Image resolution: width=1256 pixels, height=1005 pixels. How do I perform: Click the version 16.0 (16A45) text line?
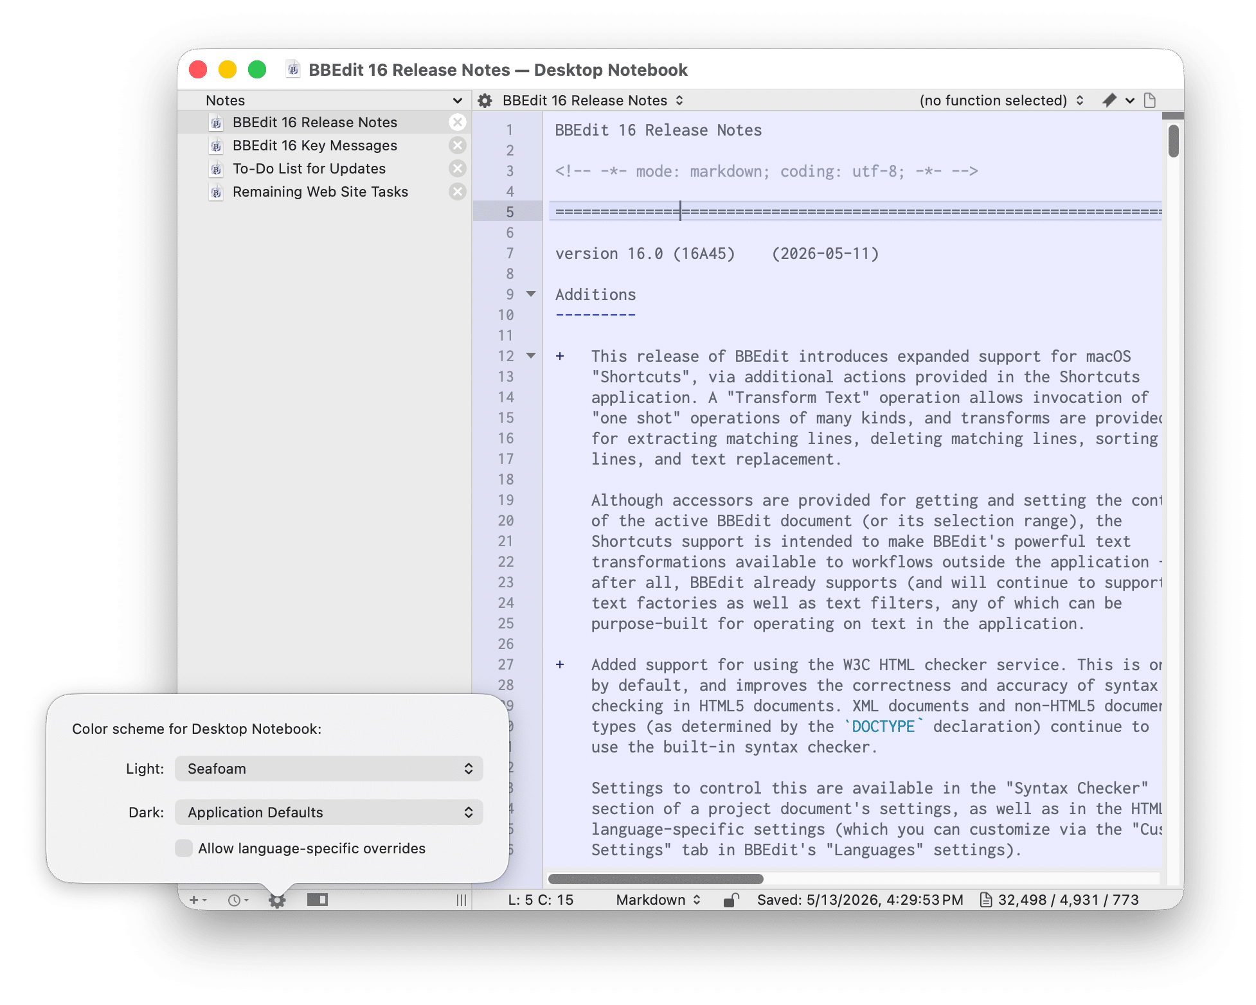[645, 253]
